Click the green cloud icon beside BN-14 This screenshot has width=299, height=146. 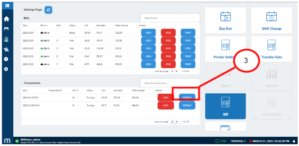point(42,49)
